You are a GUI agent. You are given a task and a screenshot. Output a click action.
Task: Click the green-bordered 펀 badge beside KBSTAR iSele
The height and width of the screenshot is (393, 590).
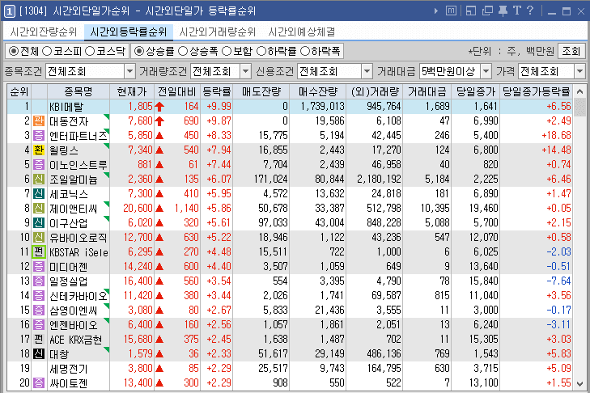tap(39, 252)
